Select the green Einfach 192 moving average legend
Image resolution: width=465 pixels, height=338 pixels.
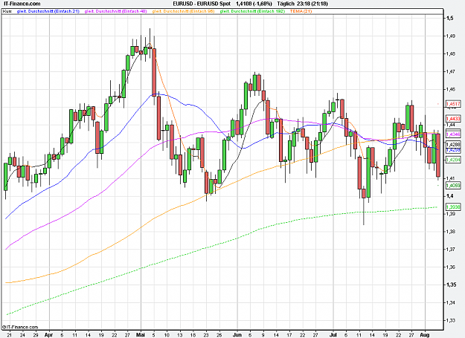pyautogui.click(x=252, y=11)
